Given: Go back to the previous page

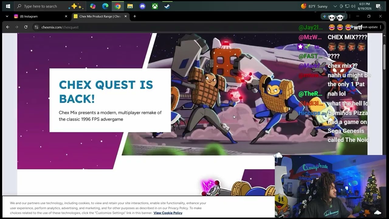Looking at the screenshot, I should (8, 27).
